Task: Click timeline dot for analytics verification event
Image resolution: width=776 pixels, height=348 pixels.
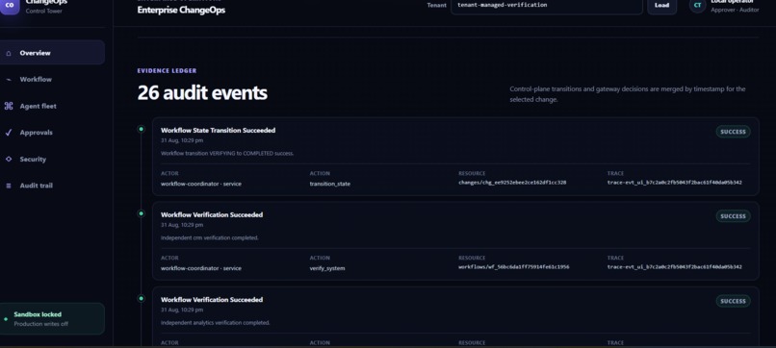Action: click(141, 299)
